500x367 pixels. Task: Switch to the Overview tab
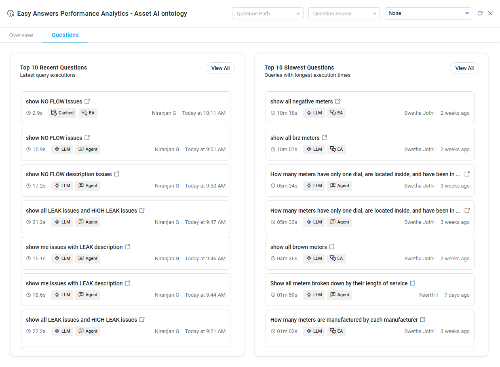tap(21, 35)
